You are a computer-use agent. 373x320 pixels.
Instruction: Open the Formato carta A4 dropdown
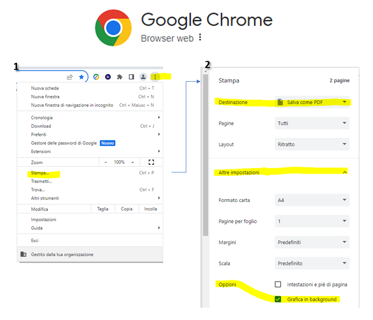click(x=312, y=200)
